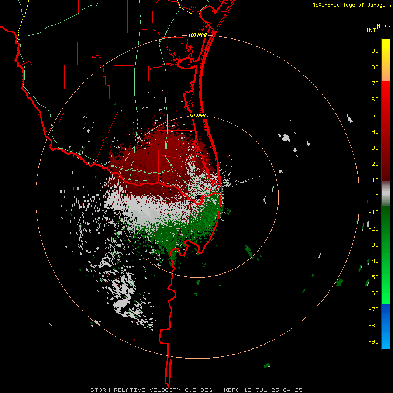Viewport: 393px width, 393px height.
Task: Click the -20 value on the velocity scale
Action: coord(373,229)
